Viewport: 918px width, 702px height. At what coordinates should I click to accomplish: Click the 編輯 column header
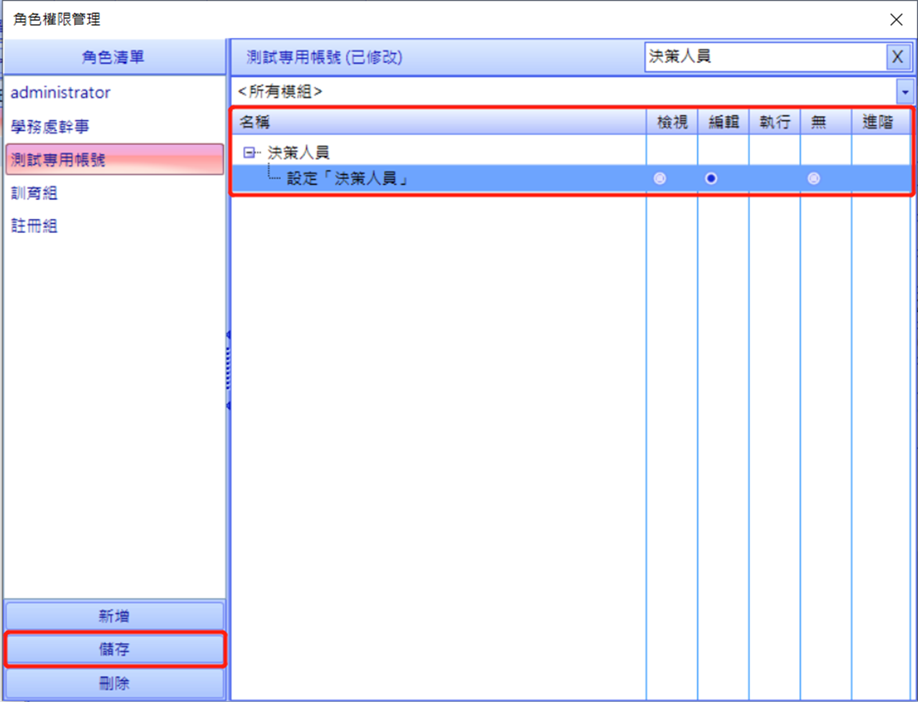point(723,122)
